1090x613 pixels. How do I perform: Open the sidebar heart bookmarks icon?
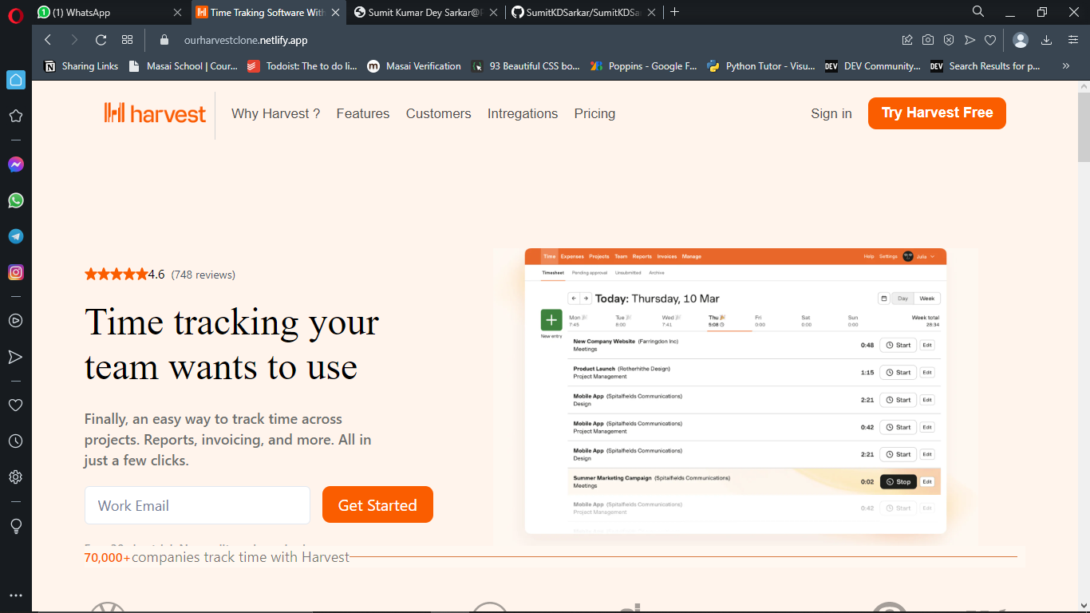pyautogui.click(x=15, y=405)
